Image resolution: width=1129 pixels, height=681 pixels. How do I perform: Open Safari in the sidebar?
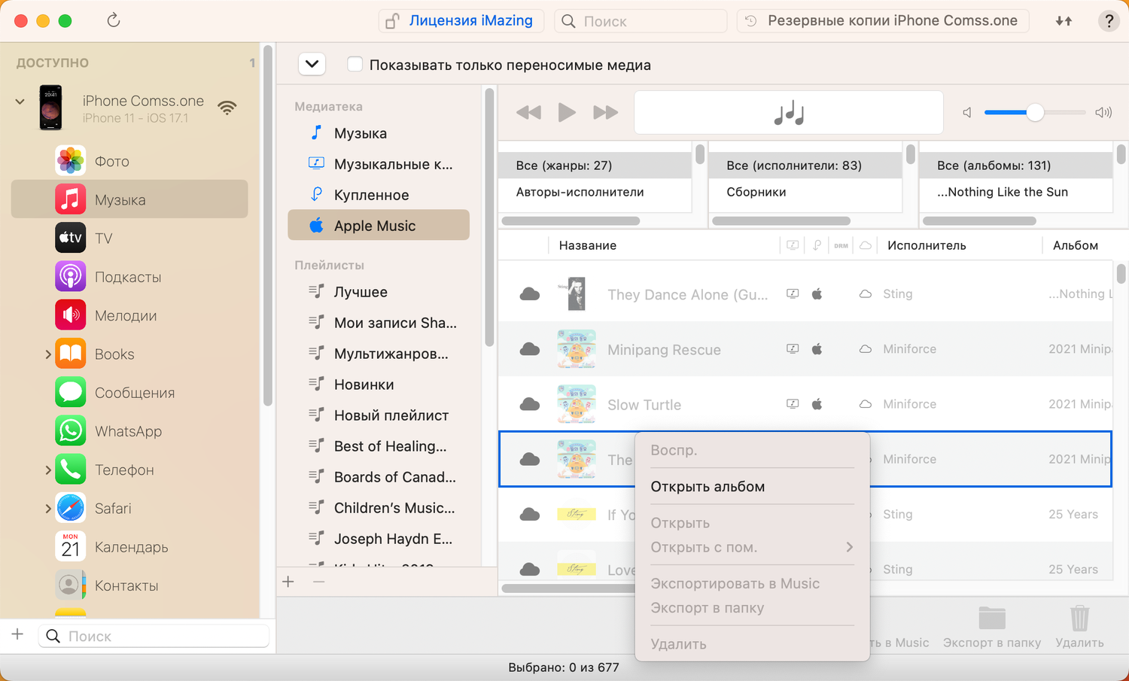tap(129, 508)
